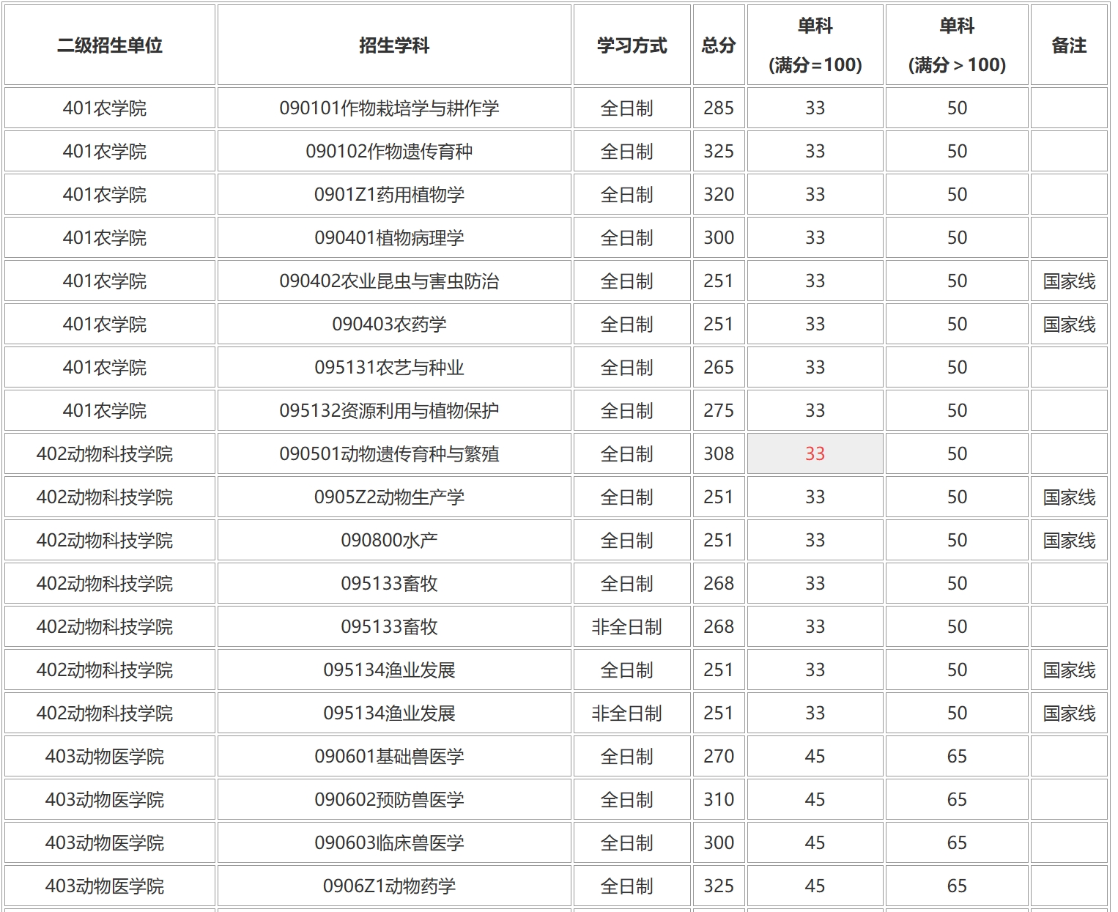Click the 招生学科 column header

click(393, 45)
